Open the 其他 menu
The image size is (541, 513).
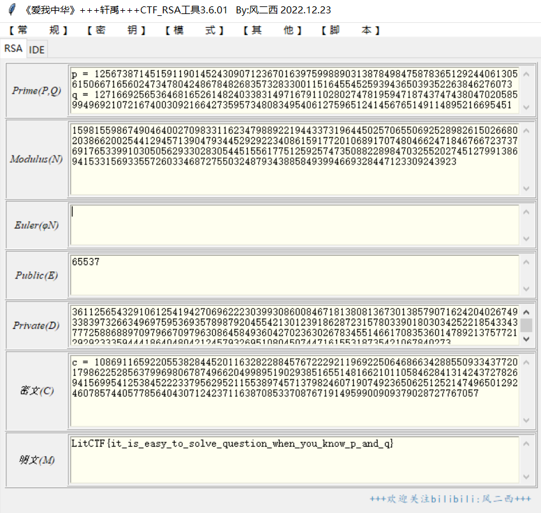(x=273, y=30)
